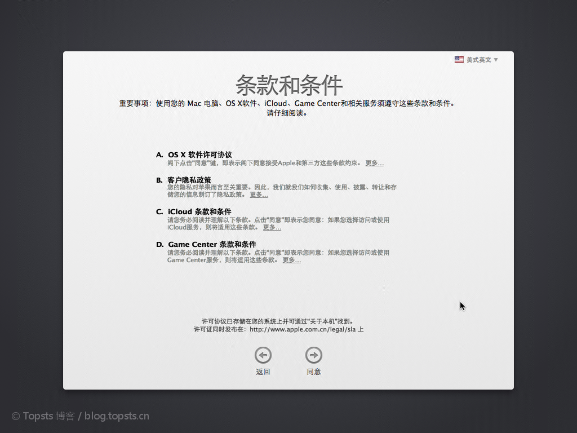Click the back arrow icon above 返回
Viewport: 577px width, 433px height.
click(263, 355)
